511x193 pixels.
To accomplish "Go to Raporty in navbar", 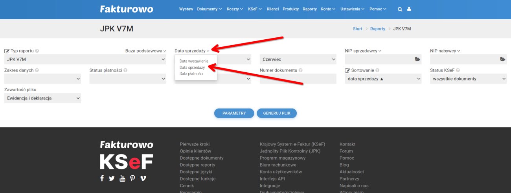I will [x=310, y=9].
